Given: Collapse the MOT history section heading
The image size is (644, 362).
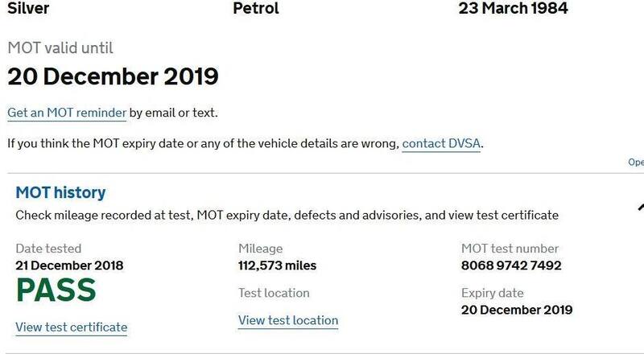Looking at the screenshot, I should coord(61,193).
